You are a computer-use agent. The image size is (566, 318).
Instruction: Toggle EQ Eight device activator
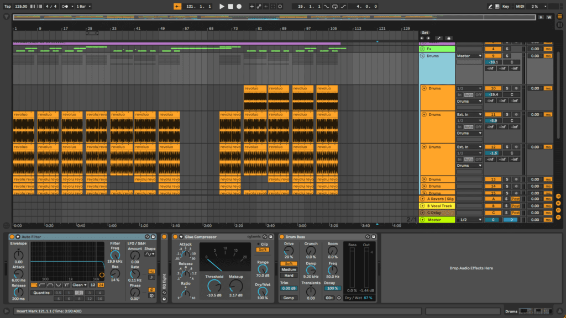tap(164, 237)
